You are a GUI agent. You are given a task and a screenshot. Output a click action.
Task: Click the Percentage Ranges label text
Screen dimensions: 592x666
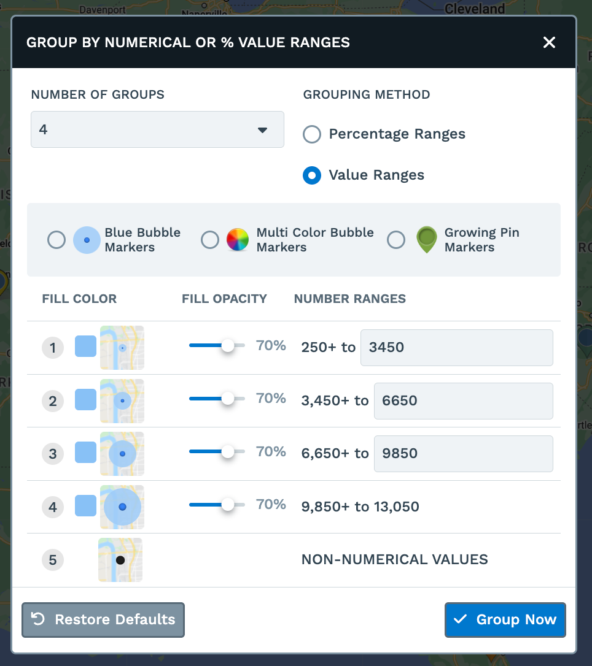pyautogui.click(x=397, y=134)
